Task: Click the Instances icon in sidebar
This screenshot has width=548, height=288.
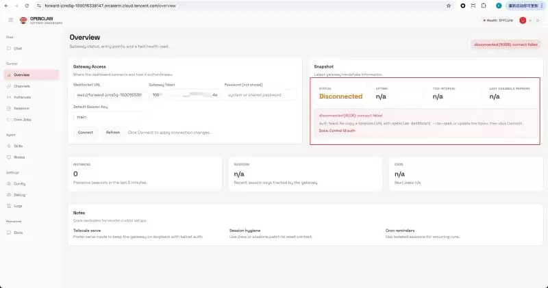Action: [x=9, y=97]
